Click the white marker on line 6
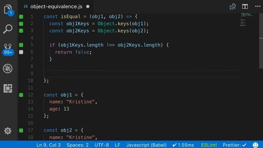263x148 pixels. 21,52
